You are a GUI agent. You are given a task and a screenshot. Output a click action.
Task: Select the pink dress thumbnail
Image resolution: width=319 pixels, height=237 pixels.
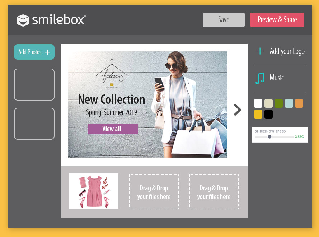pos(94,191)
